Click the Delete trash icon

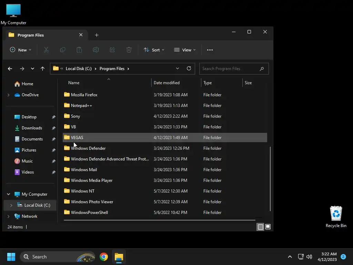point(129,50)
